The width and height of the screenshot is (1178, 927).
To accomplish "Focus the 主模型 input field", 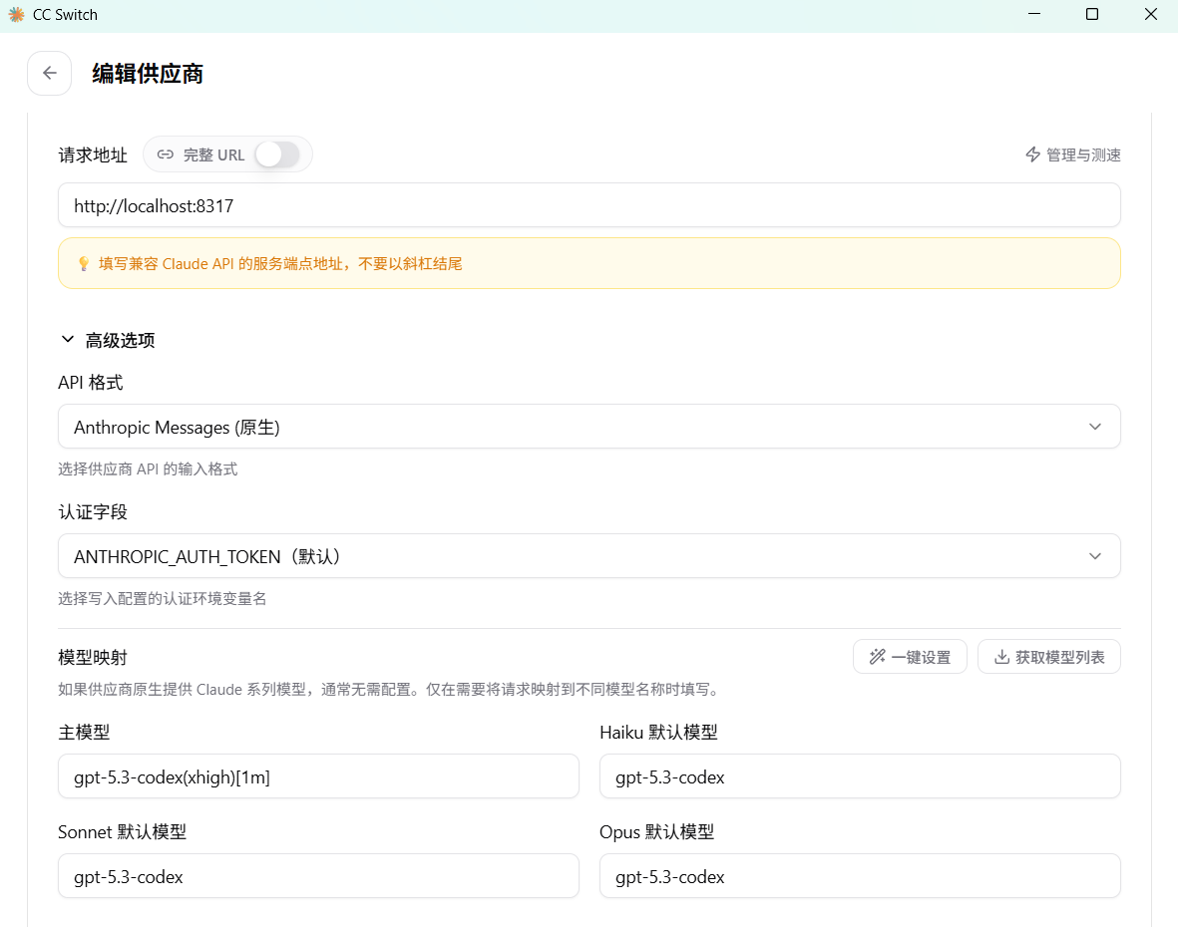I will pyautogui.click(x=318, y=776).
